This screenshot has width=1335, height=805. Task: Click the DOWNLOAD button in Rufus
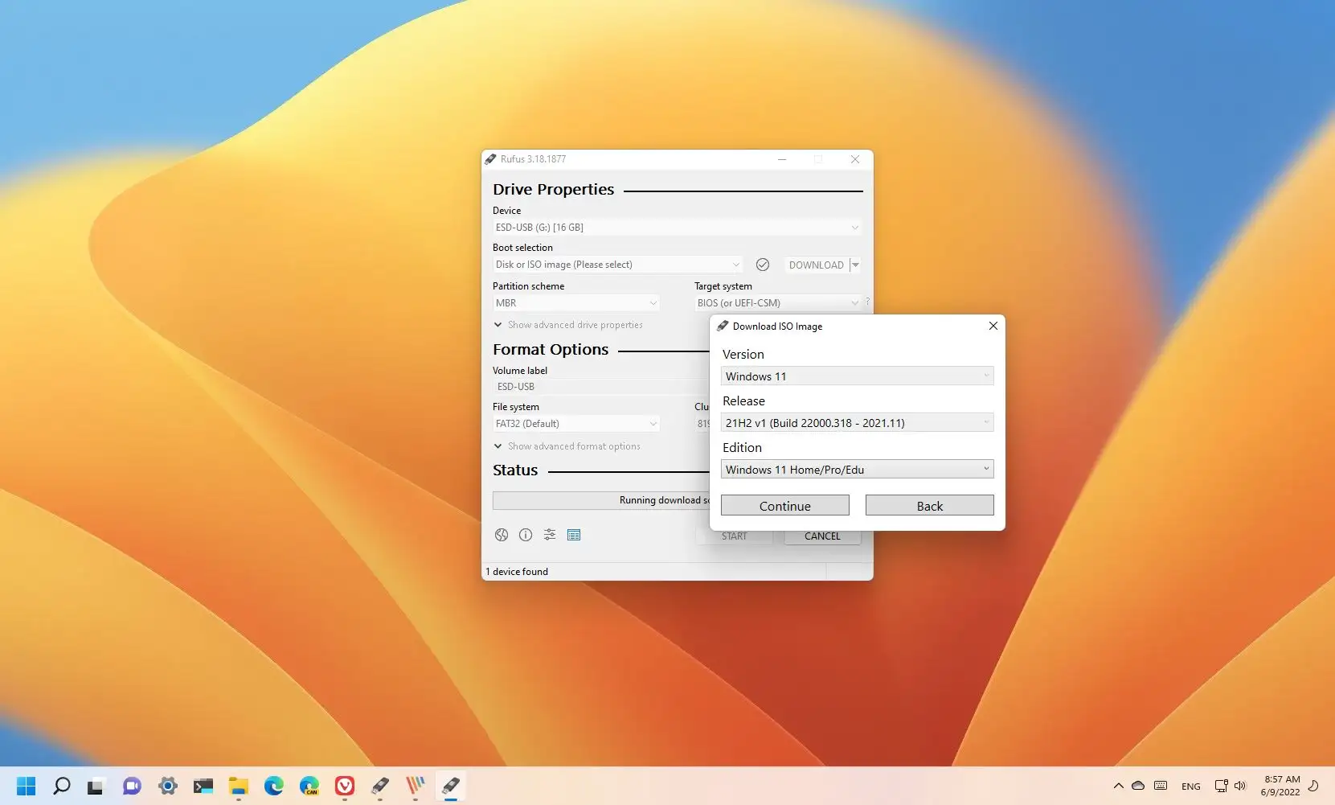click(816, 265)
